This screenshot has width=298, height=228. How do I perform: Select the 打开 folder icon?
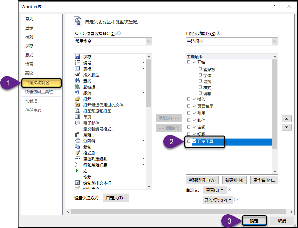coord(77,99)
